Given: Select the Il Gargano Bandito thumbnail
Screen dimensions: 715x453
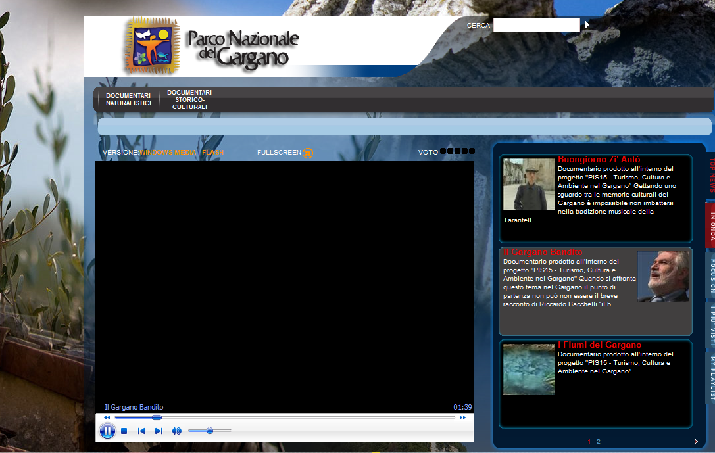Looking at the screenshot, I should click(x=663, y=277).
